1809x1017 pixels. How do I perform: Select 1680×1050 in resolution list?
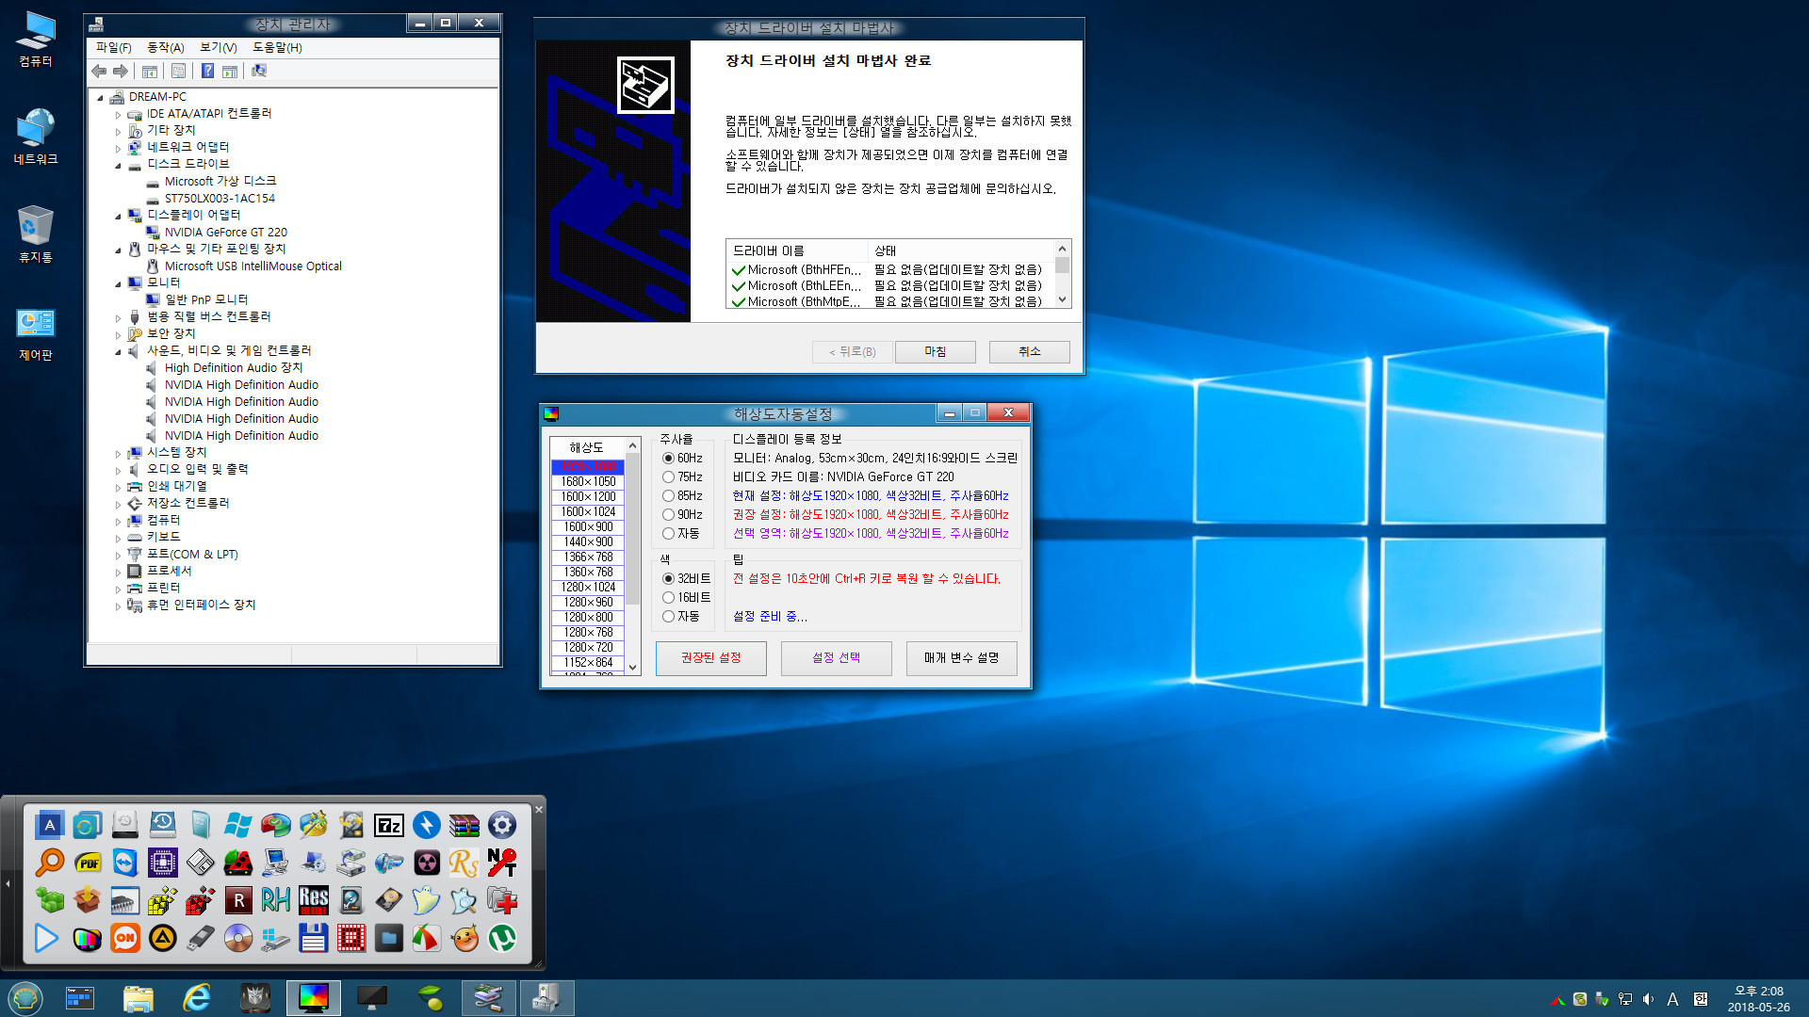588,482
